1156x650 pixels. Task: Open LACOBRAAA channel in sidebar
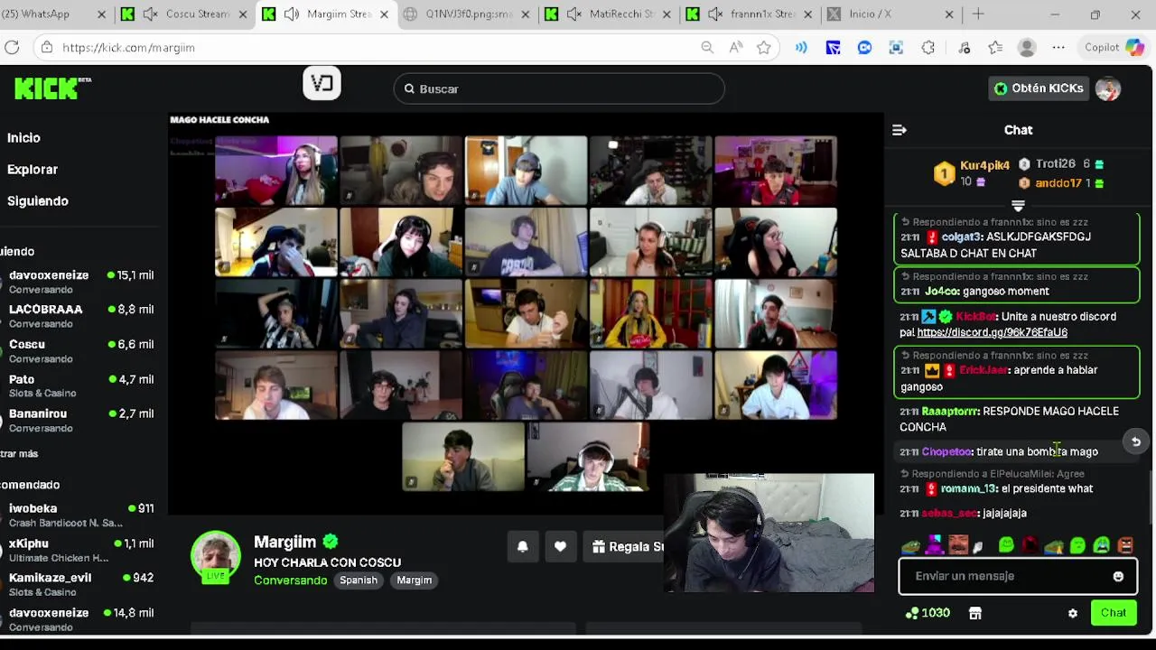pos(81,316)
